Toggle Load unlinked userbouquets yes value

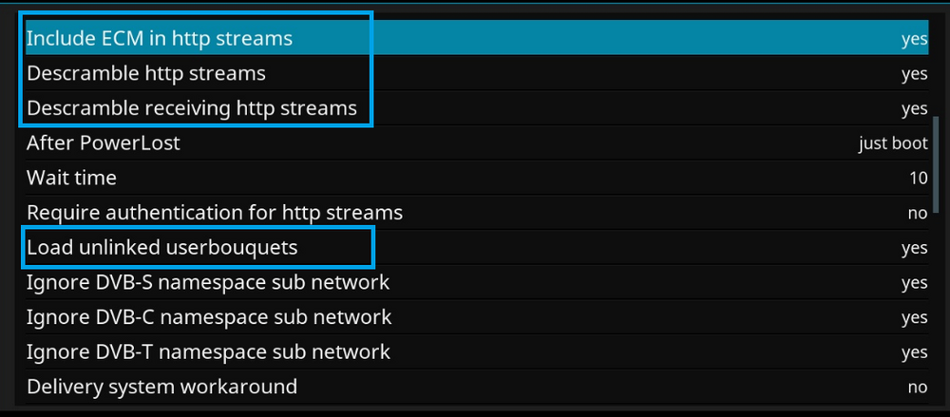click(914, 249)
